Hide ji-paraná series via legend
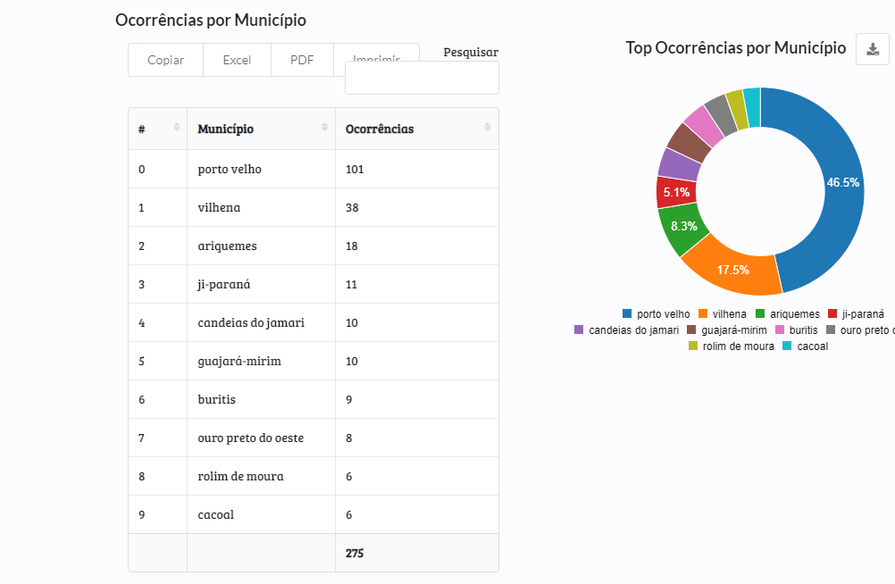Image resolution: width=895 pixels, height=584 pixels. point(856,314)
